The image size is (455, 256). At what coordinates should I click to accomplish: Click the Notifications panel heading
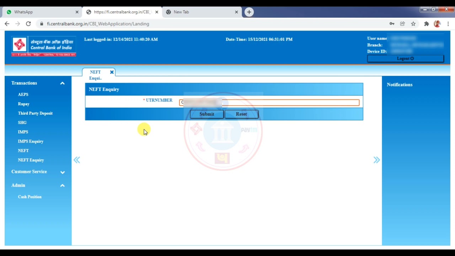(400, 85)
